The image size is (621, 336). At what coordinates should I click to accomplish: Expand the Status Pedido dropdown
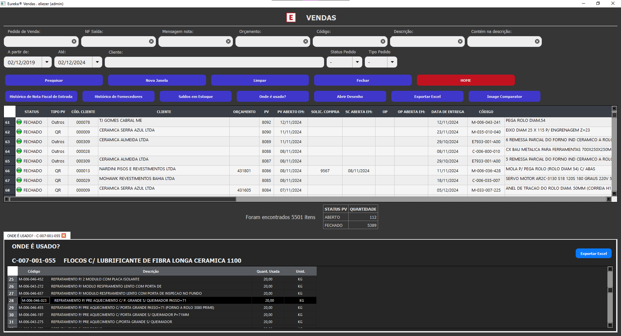click(357, 62)
